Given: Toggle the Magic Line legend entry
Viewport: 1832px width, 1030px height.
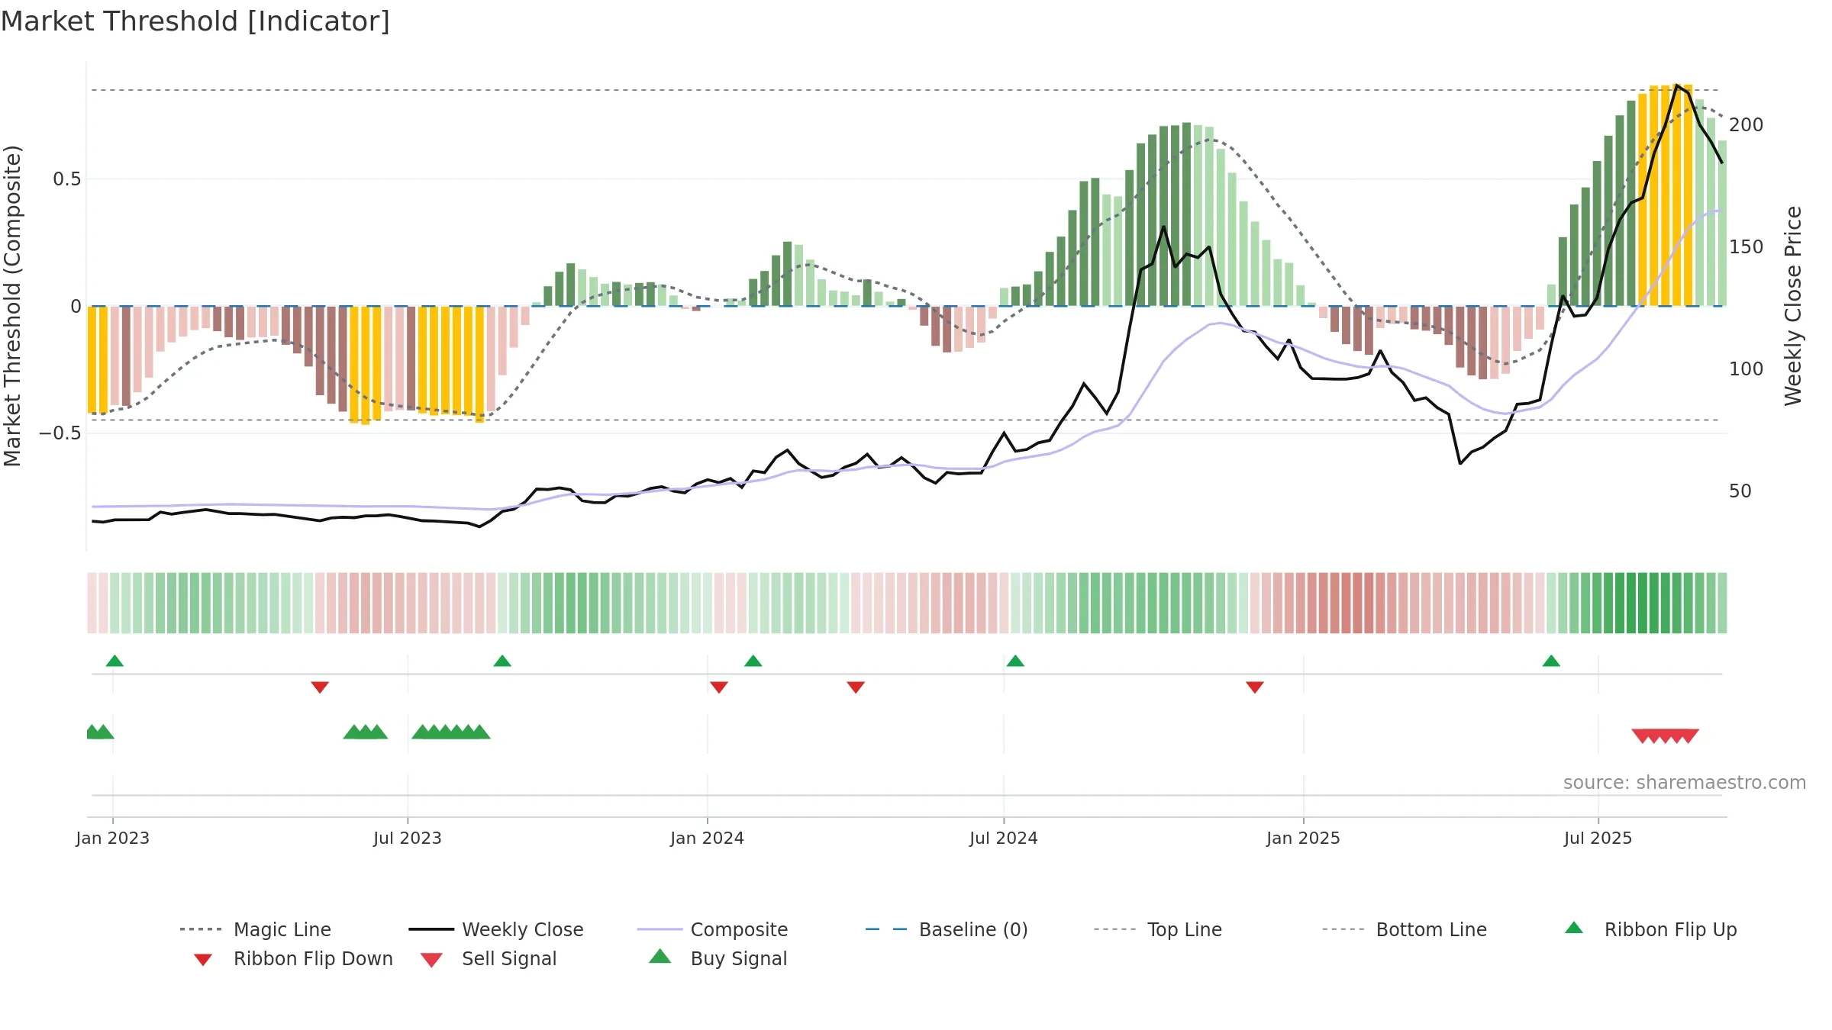Looking at the screenshot, I should (x=255, y=929).
